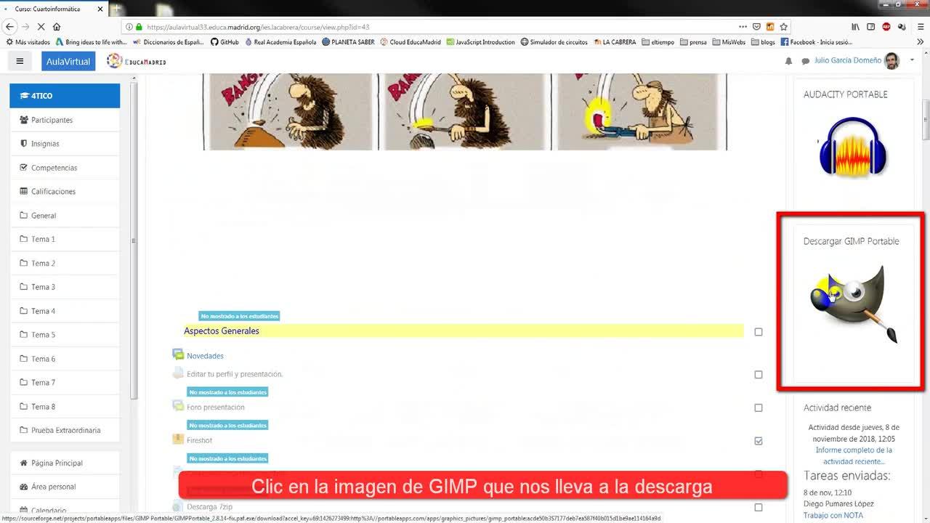
Task: Click the AulaVirtual brand button
Action: (68, 61)
